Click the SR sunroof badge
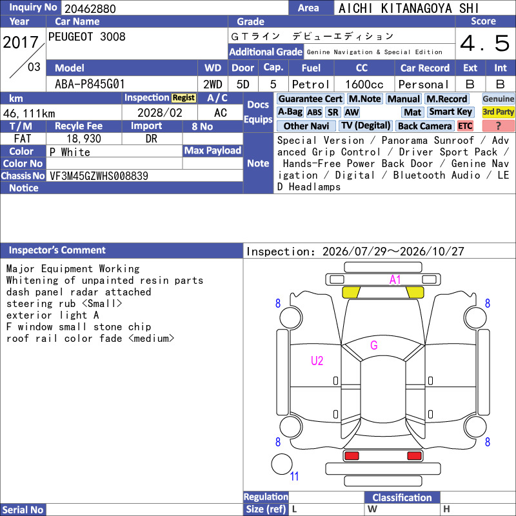Image resolution: width=516 pixels, height=516 pixels. 333,112
